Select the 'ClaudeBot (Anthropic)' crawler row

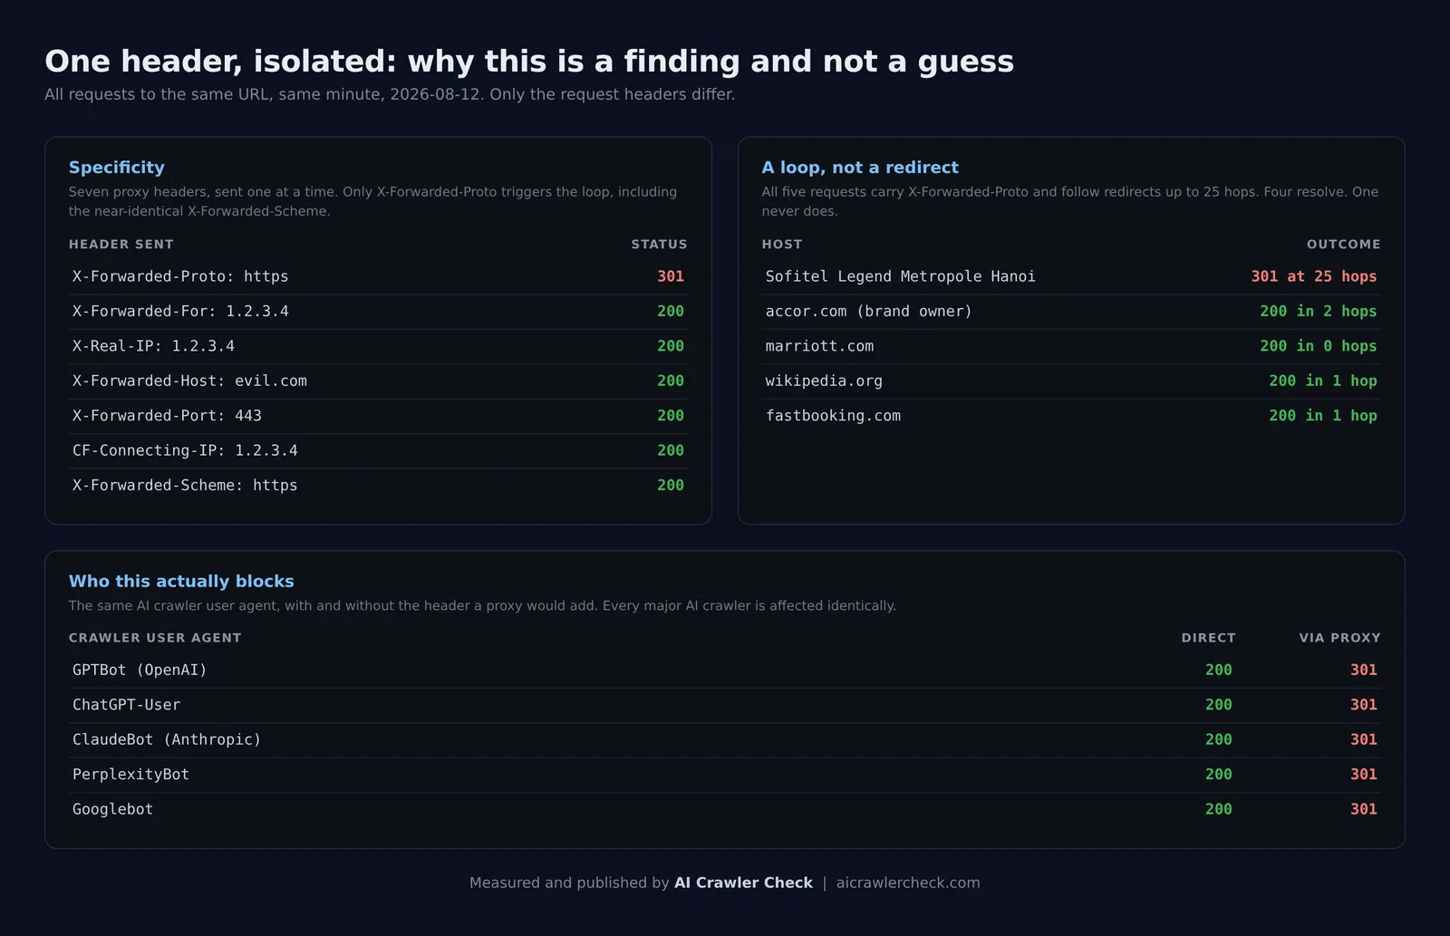[x=725, y=740]
